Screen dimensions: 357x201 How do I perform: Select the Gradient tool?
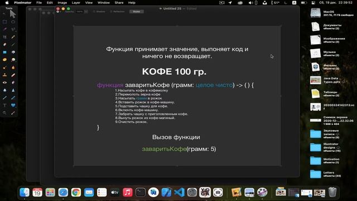(4, 52)
